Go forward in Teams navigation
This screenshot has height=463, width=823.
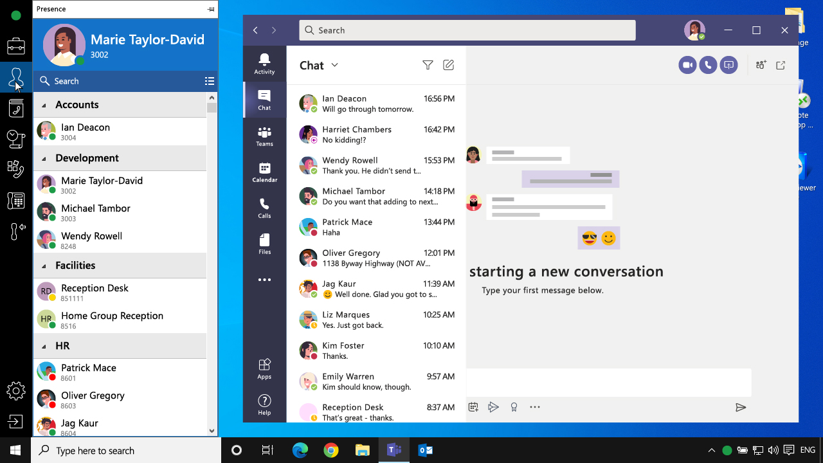(x=274, y=30)
